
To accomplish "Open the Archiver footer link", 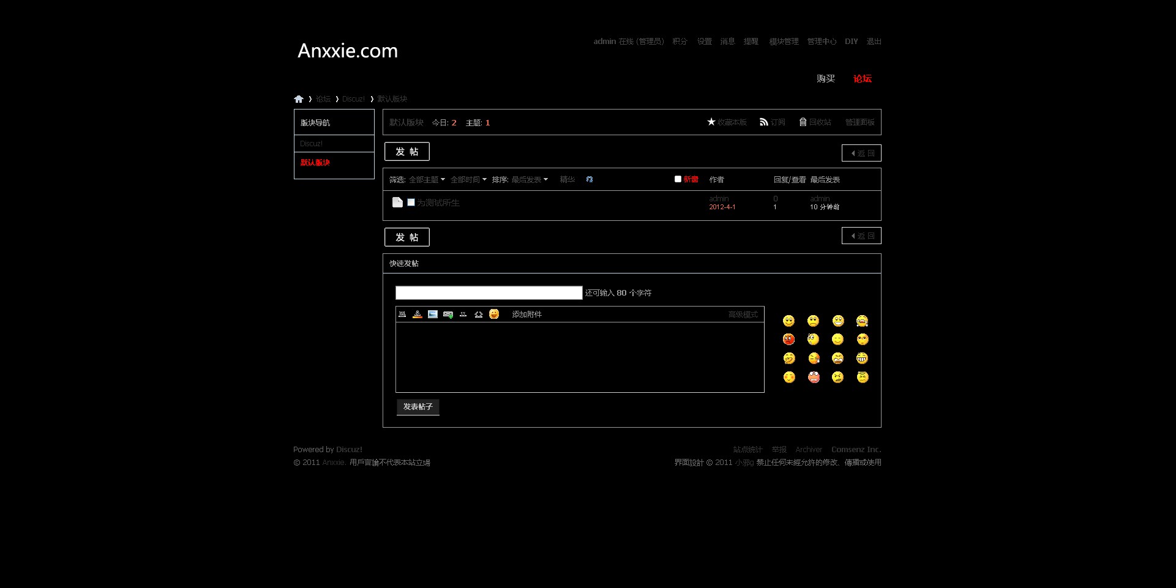I will [x=809, y=450].
